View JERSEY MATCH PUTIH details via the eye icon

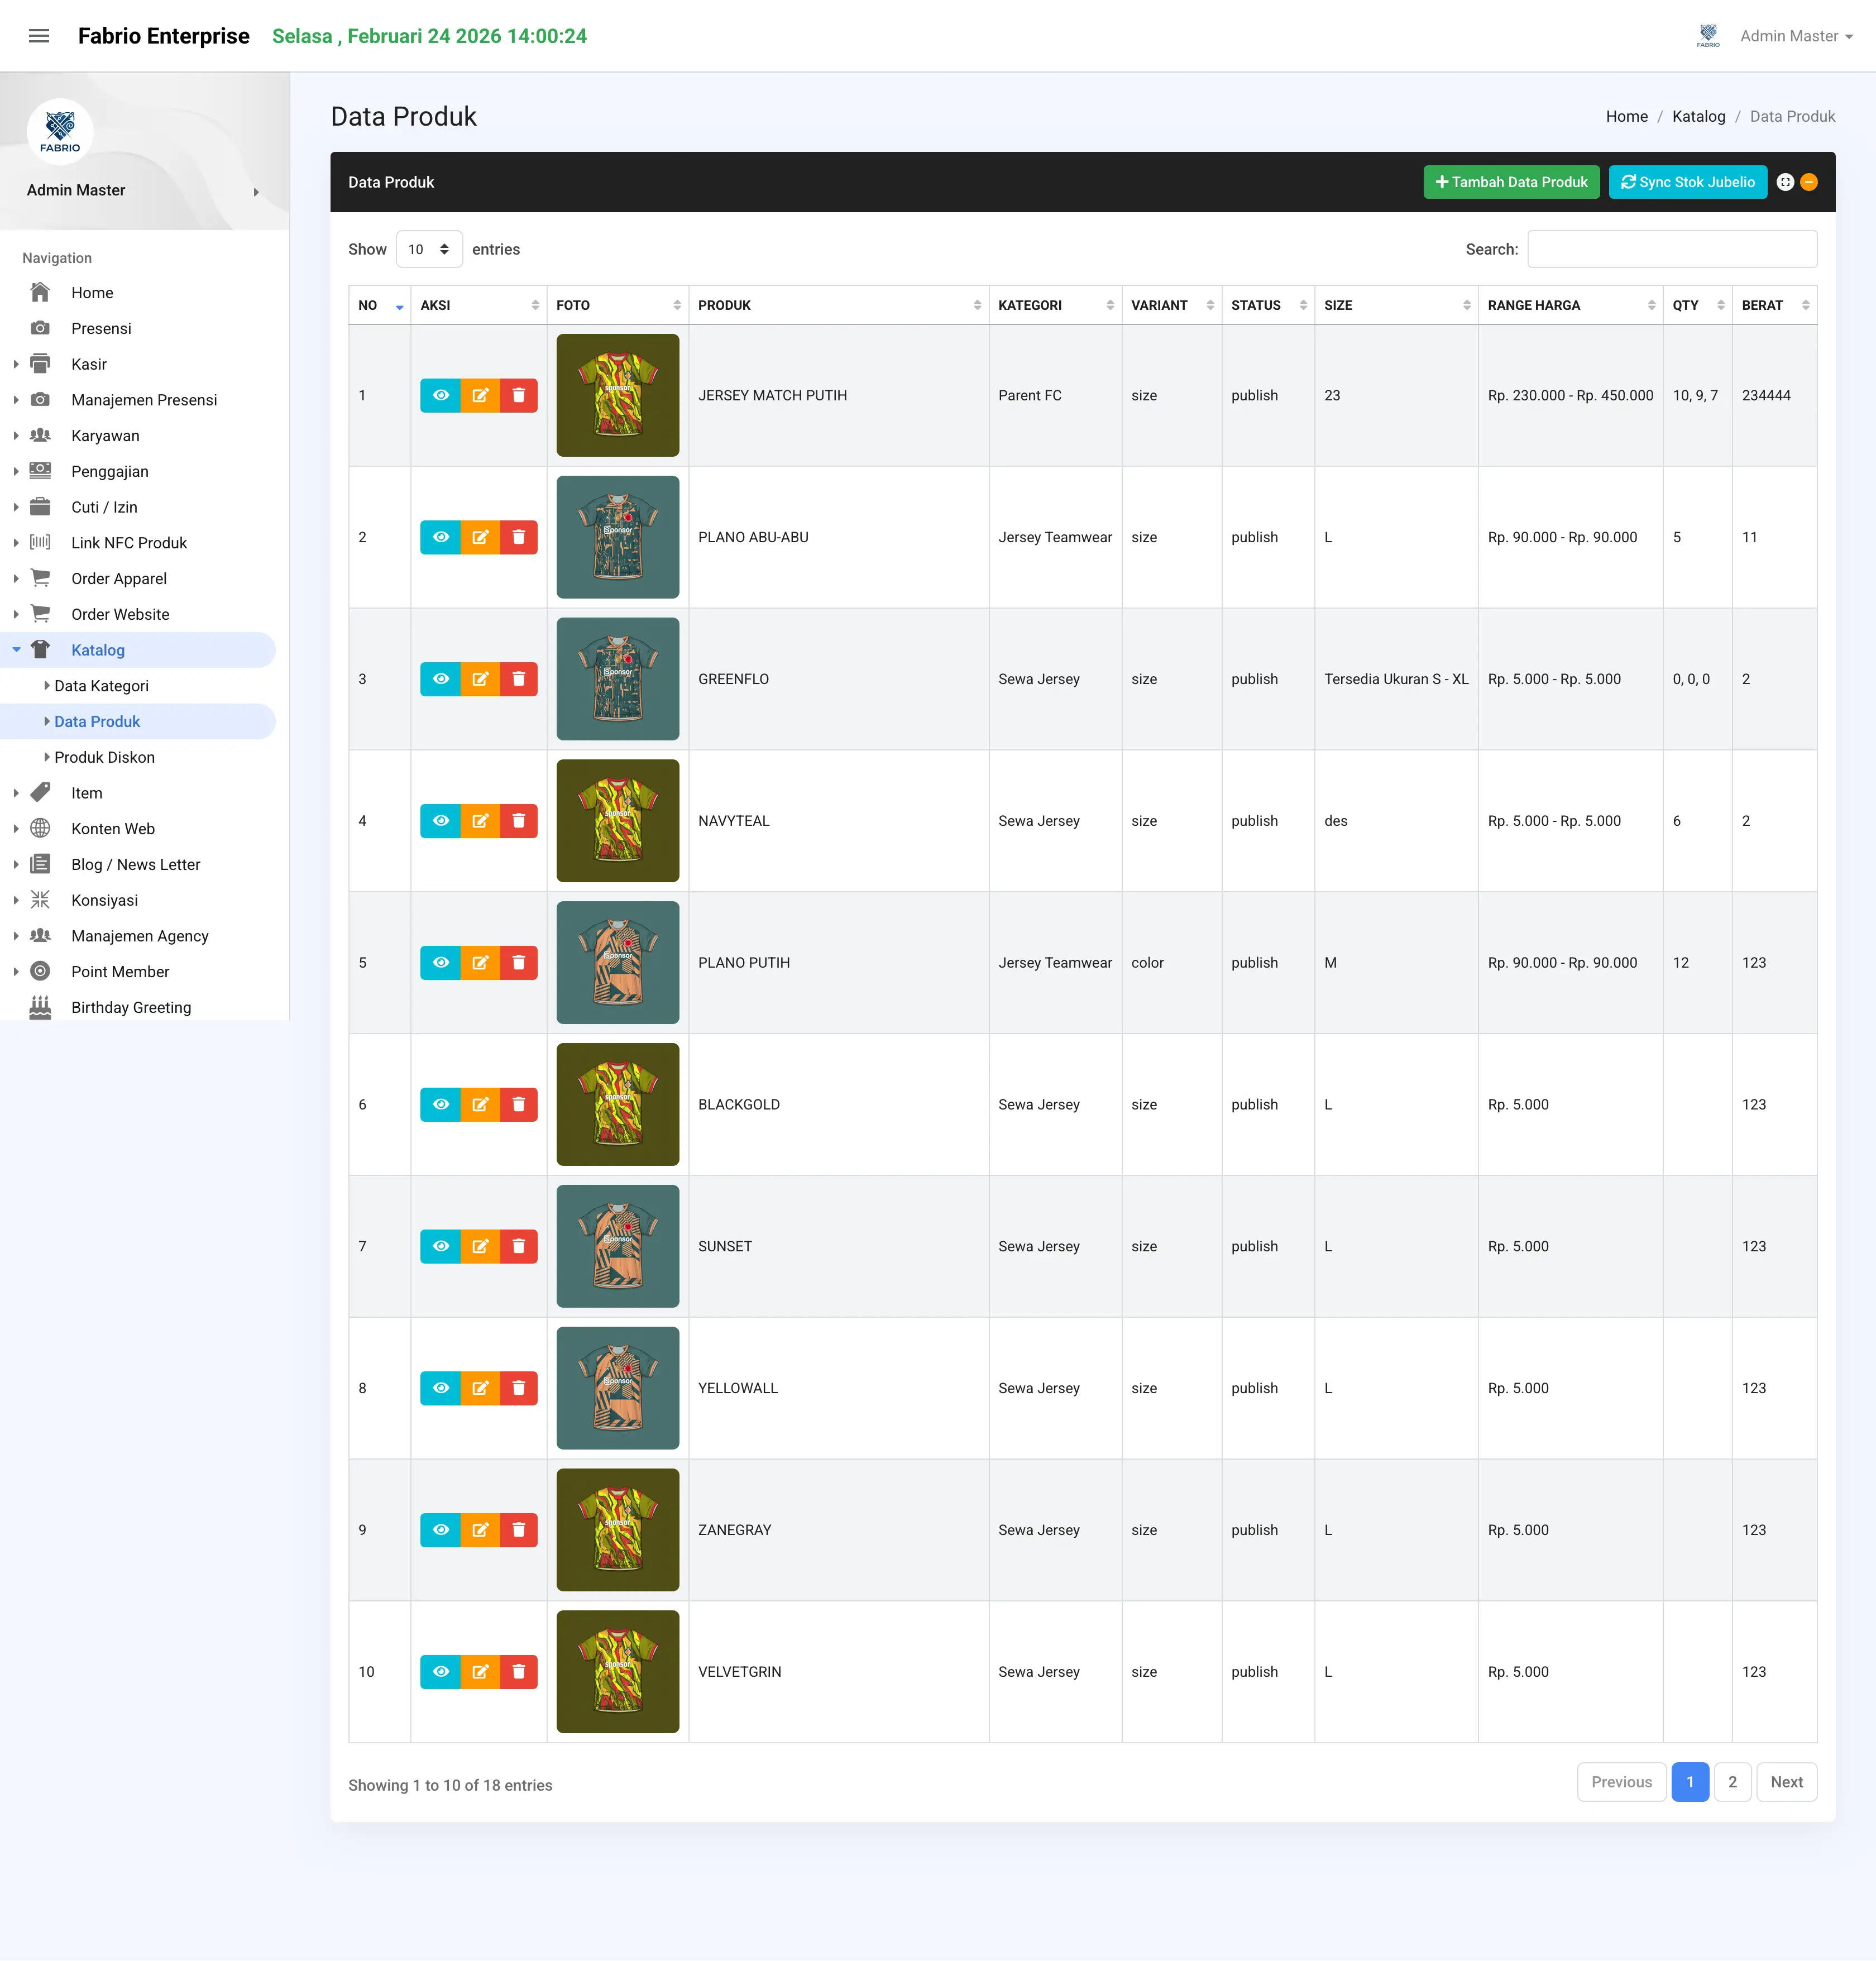tap(441, 395)
